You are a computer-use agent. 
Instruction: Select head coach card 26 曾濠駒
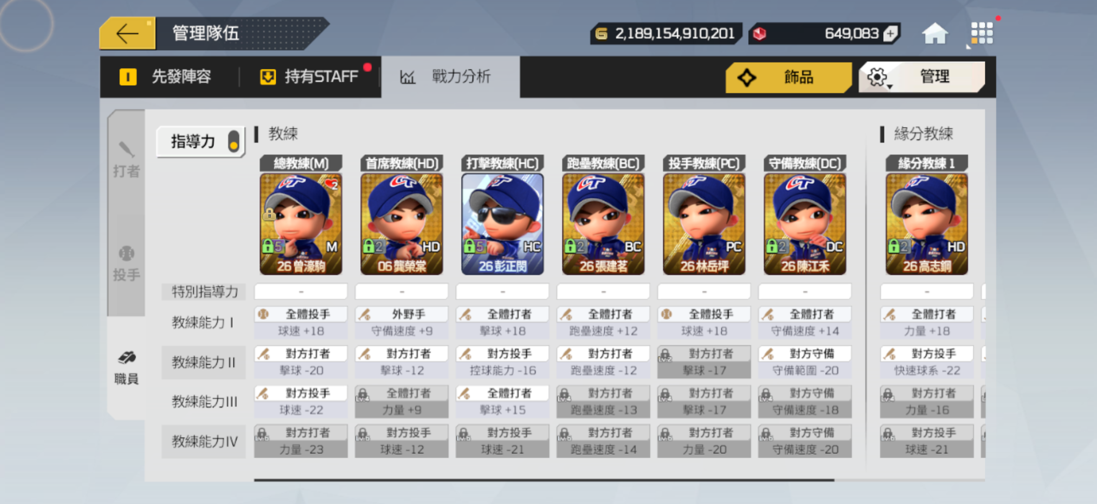point(301,224)
